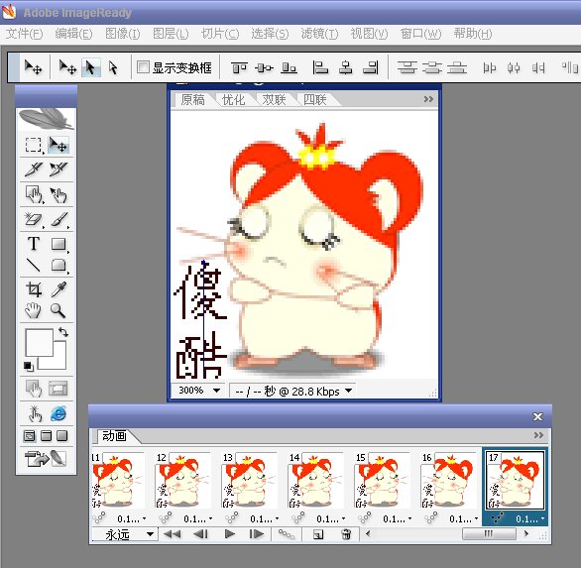Open the 窗口(W) menu
The image size is (581, 568).
point(421,34)
